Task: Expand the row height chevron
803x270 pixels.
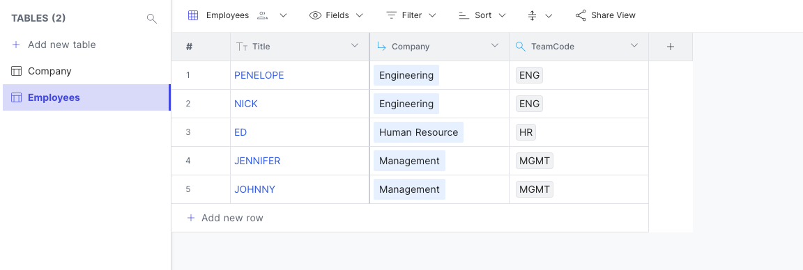Action: [x=549, y=16]
